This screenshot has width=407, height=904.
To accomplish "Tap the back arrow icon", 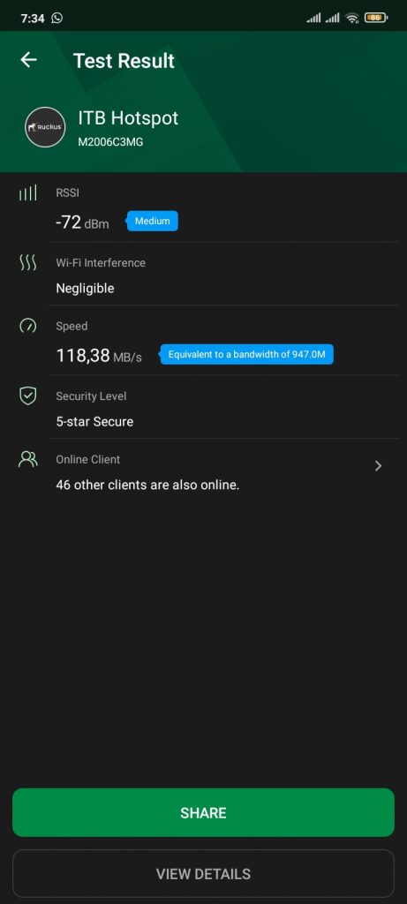I will (28, 59).
